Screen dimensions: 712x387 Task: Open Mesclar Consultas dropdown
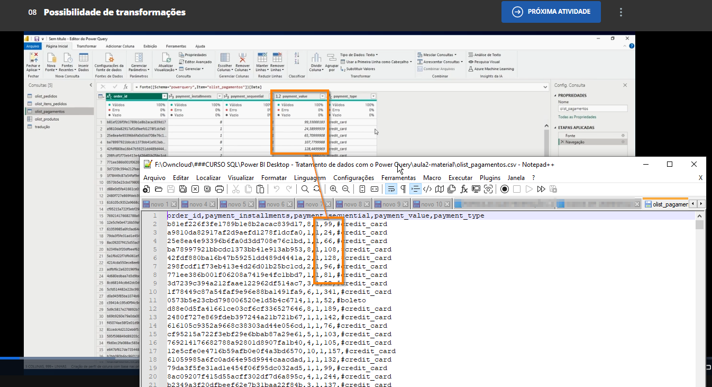(x=437, y=55)
